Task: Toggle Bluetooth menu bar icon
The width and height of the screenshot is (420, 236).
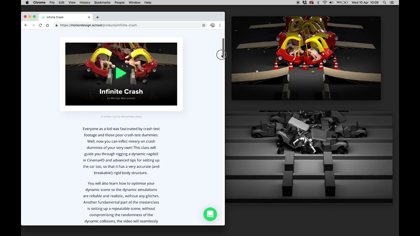Action: click(x=318, y=3)
